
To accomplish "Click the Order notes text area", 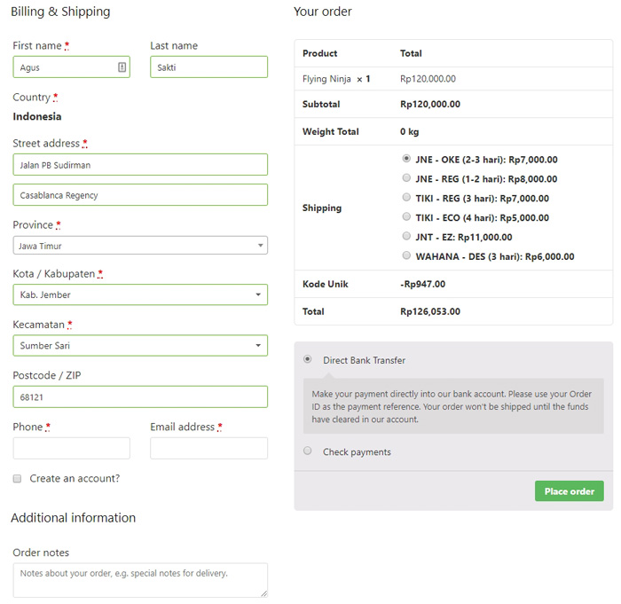I will [140, 580].
